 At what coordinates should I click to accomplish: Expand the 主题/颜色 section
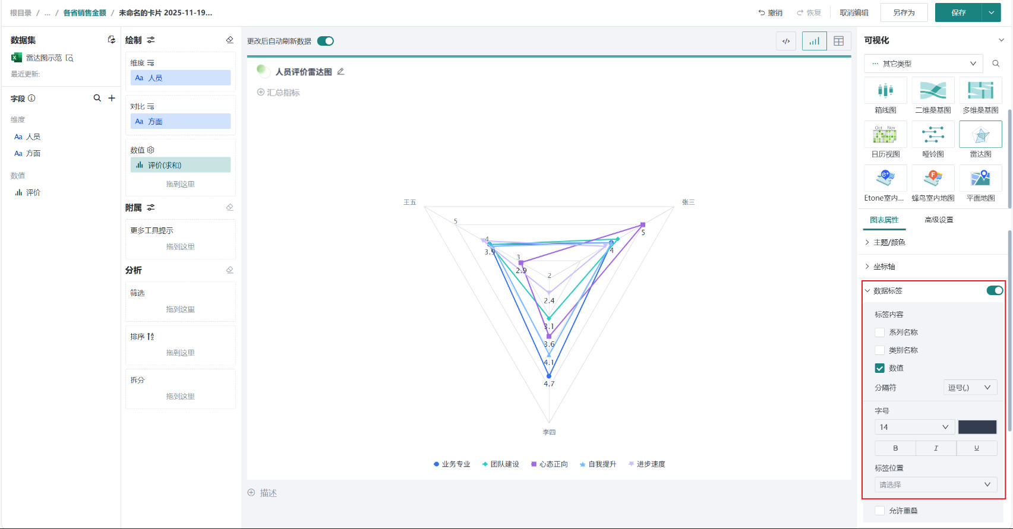tap(889, 242)
